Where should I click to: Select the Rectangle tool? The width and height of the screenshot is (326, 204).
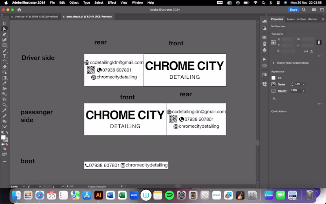tap(4, 45)
